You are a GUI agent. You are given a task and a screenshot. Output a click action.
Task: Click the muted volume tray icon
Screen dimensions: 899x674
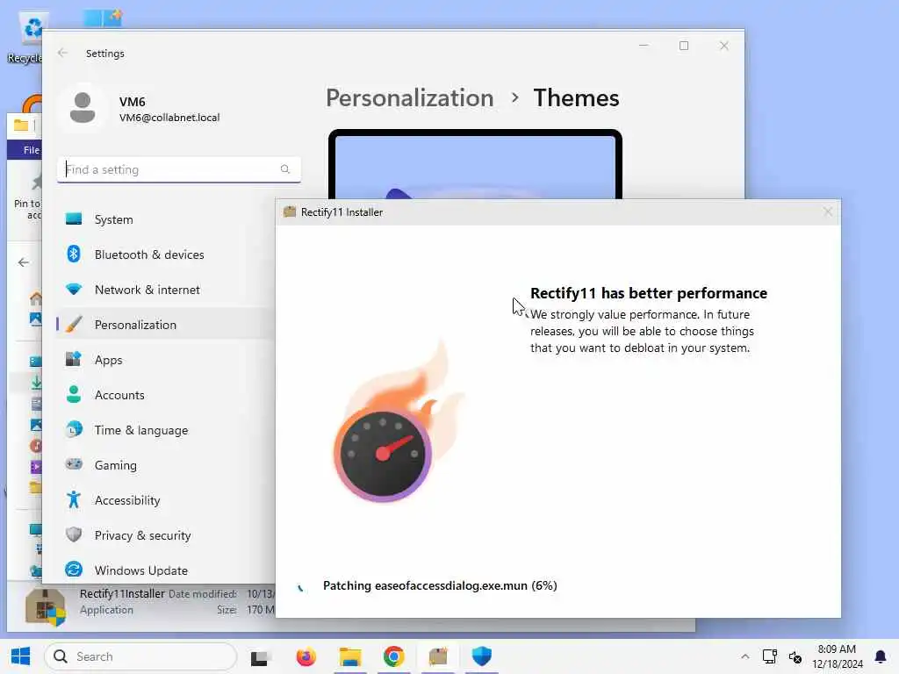click(x=795, y=657)
